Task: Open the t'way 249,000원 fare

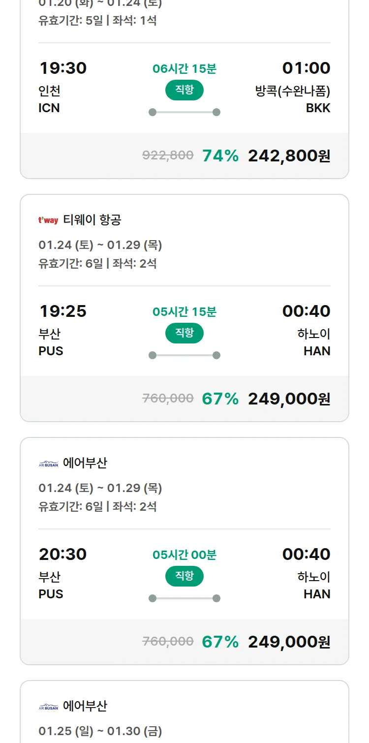Action: pos(290,398)
